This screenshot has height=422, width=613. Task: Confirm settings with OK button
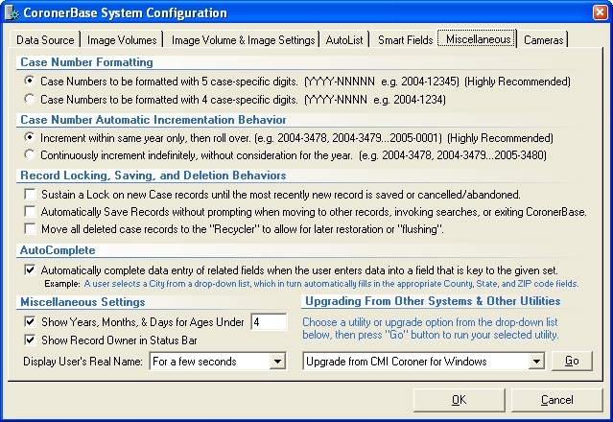(x=459, y=400)
